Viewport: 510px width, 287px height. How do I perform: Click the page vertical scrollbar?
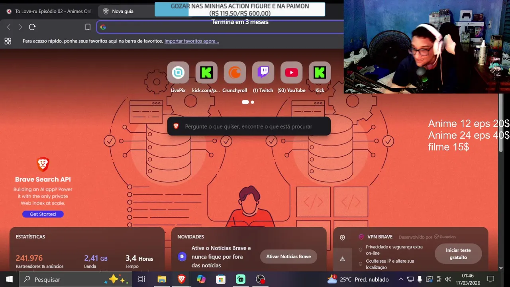pos(501,123)
